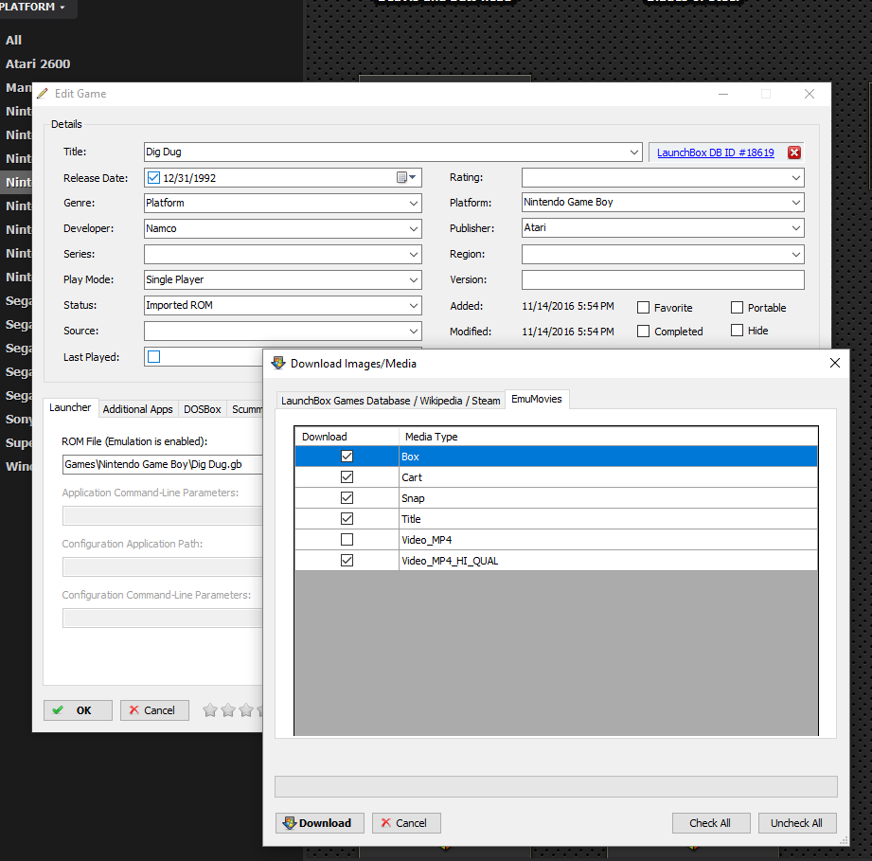Check the Video_MP4 download checkbox
872x861 pixels.
click(x=347, y=540)
